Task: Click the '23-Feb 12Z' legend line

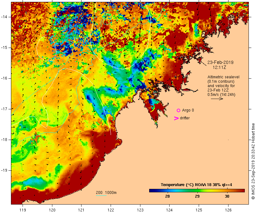Action: [218, 90]
